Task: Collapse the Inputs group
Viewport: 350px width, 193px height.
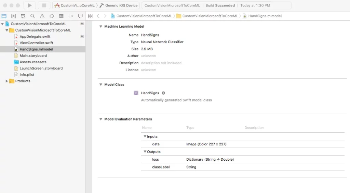Action: [x=145, y=136]
